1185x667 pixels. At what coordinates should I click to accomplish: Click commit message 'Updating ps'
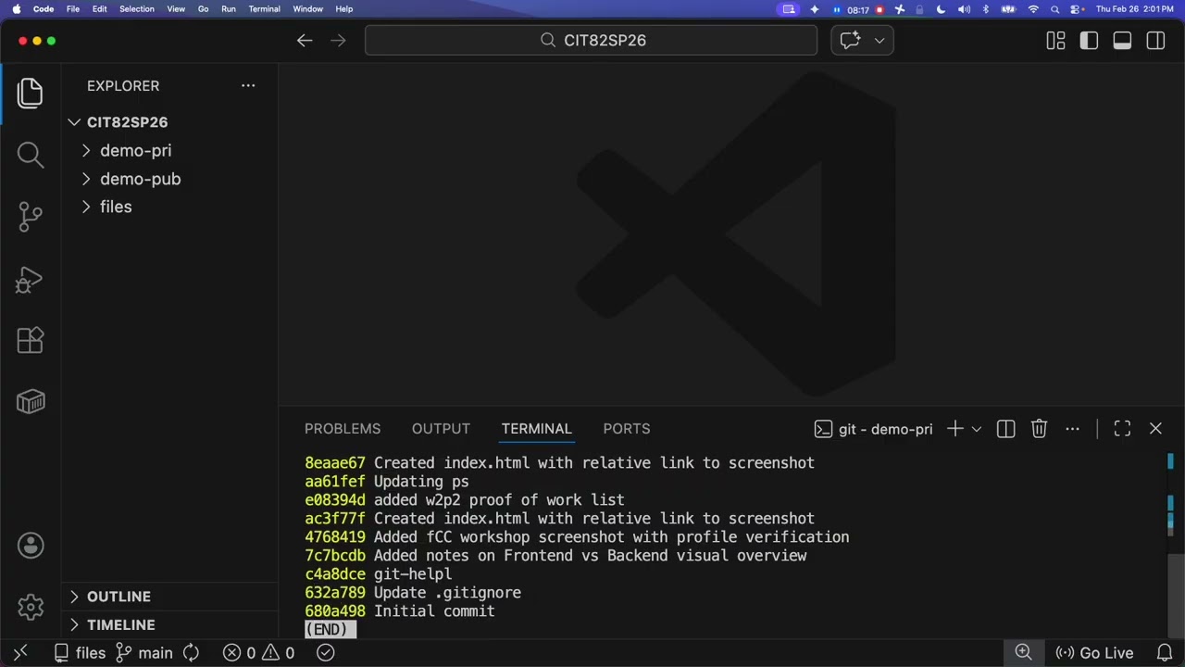[x=421, y=482]
